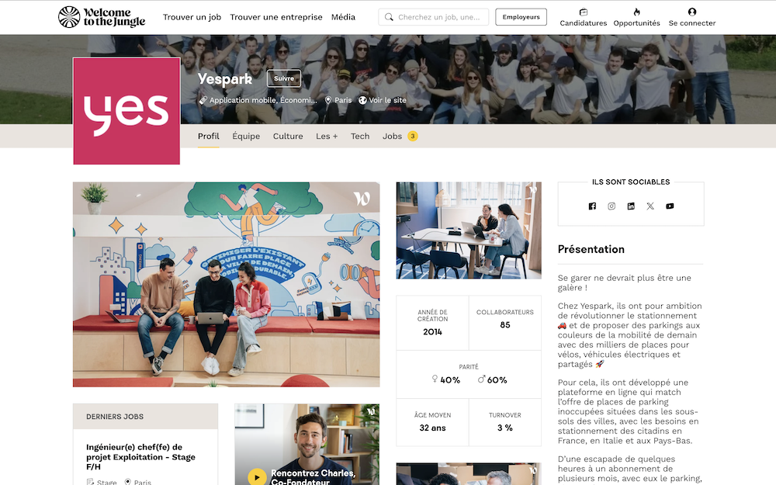The width and height of the screenshot is (776, 485).
Task: Open the meeting table photo thumbnail
Action: [x=469, y=230]
